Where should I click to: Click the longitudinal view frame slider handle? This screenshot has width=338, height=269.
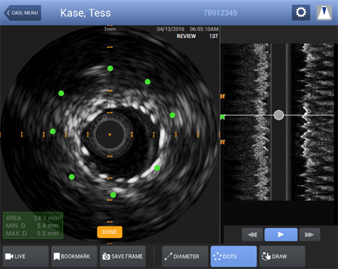[278, 115]
